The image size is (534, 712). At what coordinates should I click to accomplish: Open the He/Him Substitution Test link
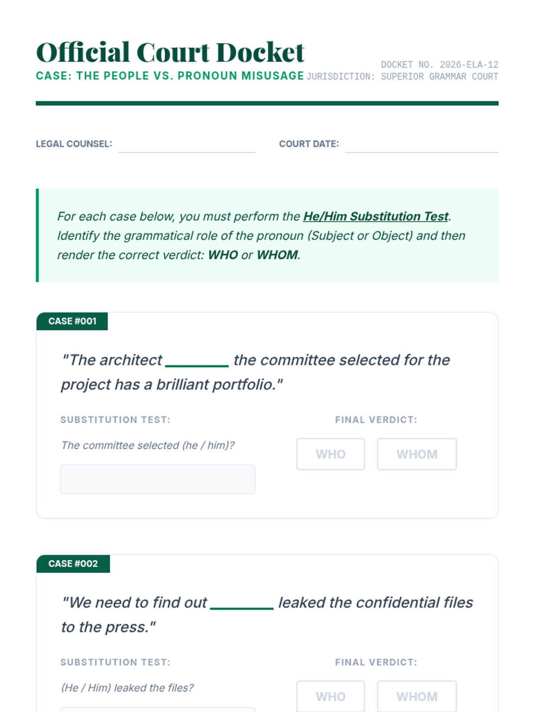tap(376, 216)
